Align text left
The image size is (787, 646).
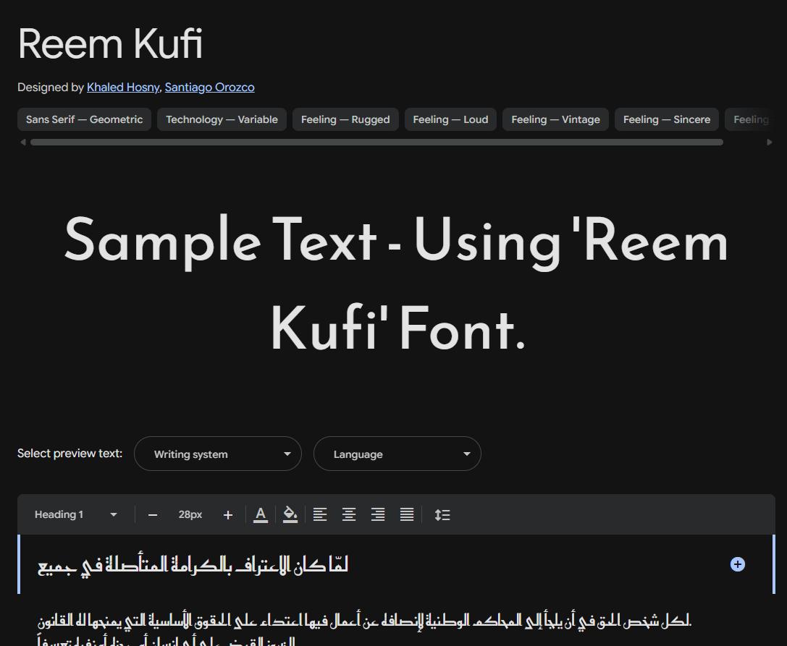pyautogui.click(x=320, y=514)
